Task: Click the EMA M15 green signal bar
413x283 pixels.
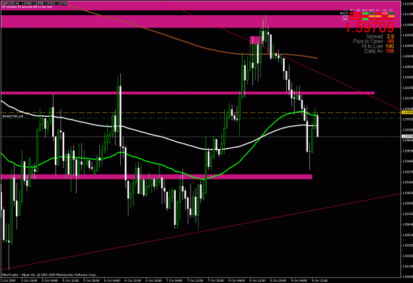Action: pos(365,19)
